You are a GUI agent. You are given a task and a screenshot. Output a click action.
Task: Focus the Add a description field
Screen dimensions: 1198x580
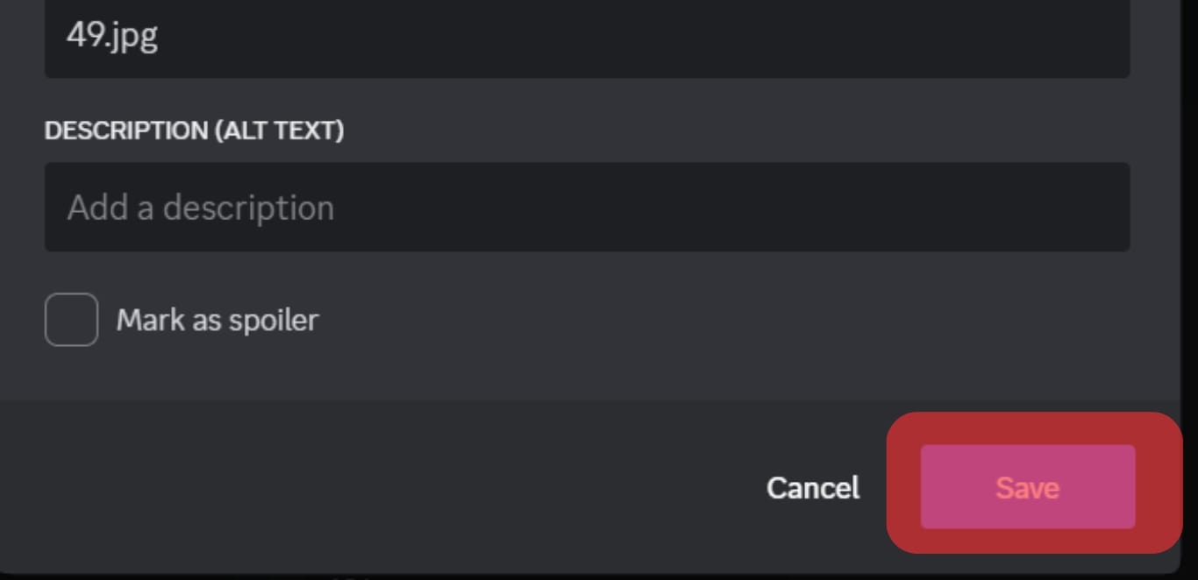587,207
